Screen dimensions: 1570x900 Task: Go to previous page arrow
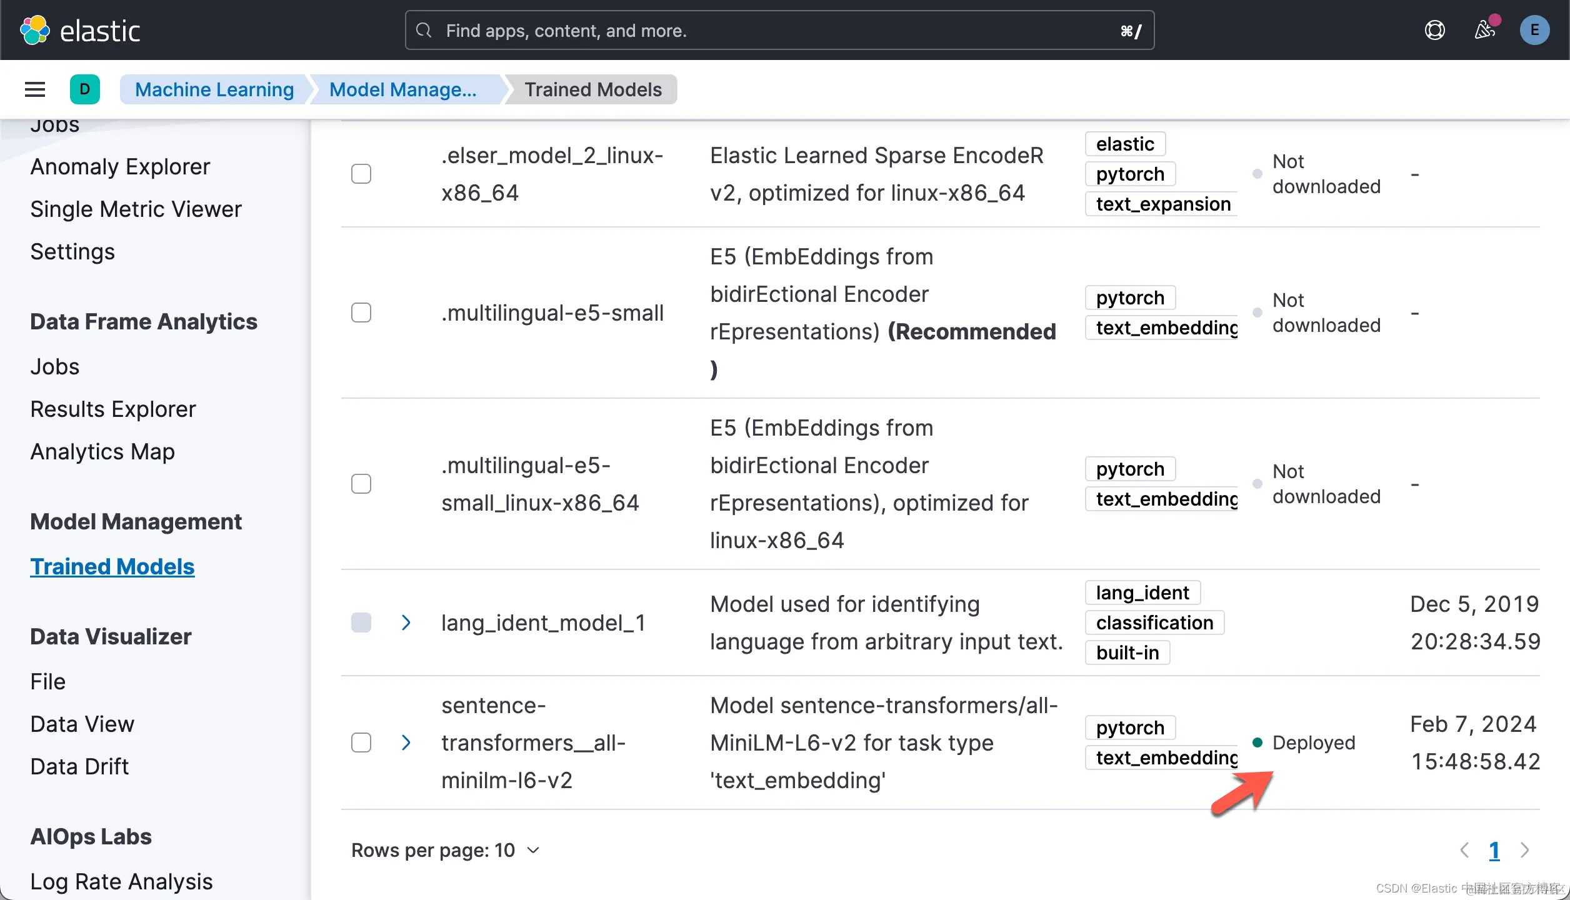click(x=1464, y=850)
